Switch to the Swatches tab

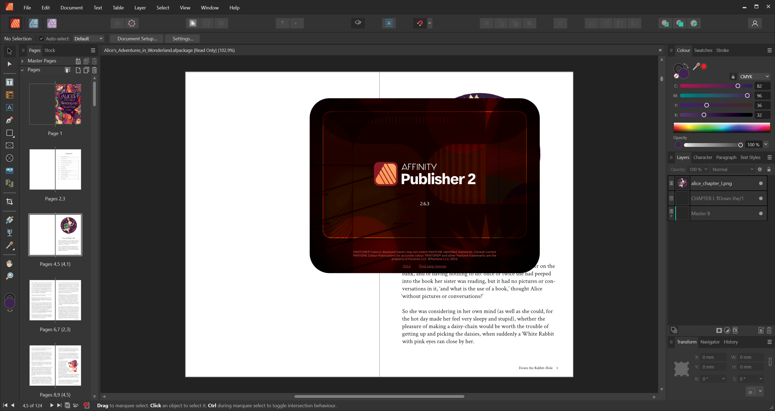pos(703,50)
